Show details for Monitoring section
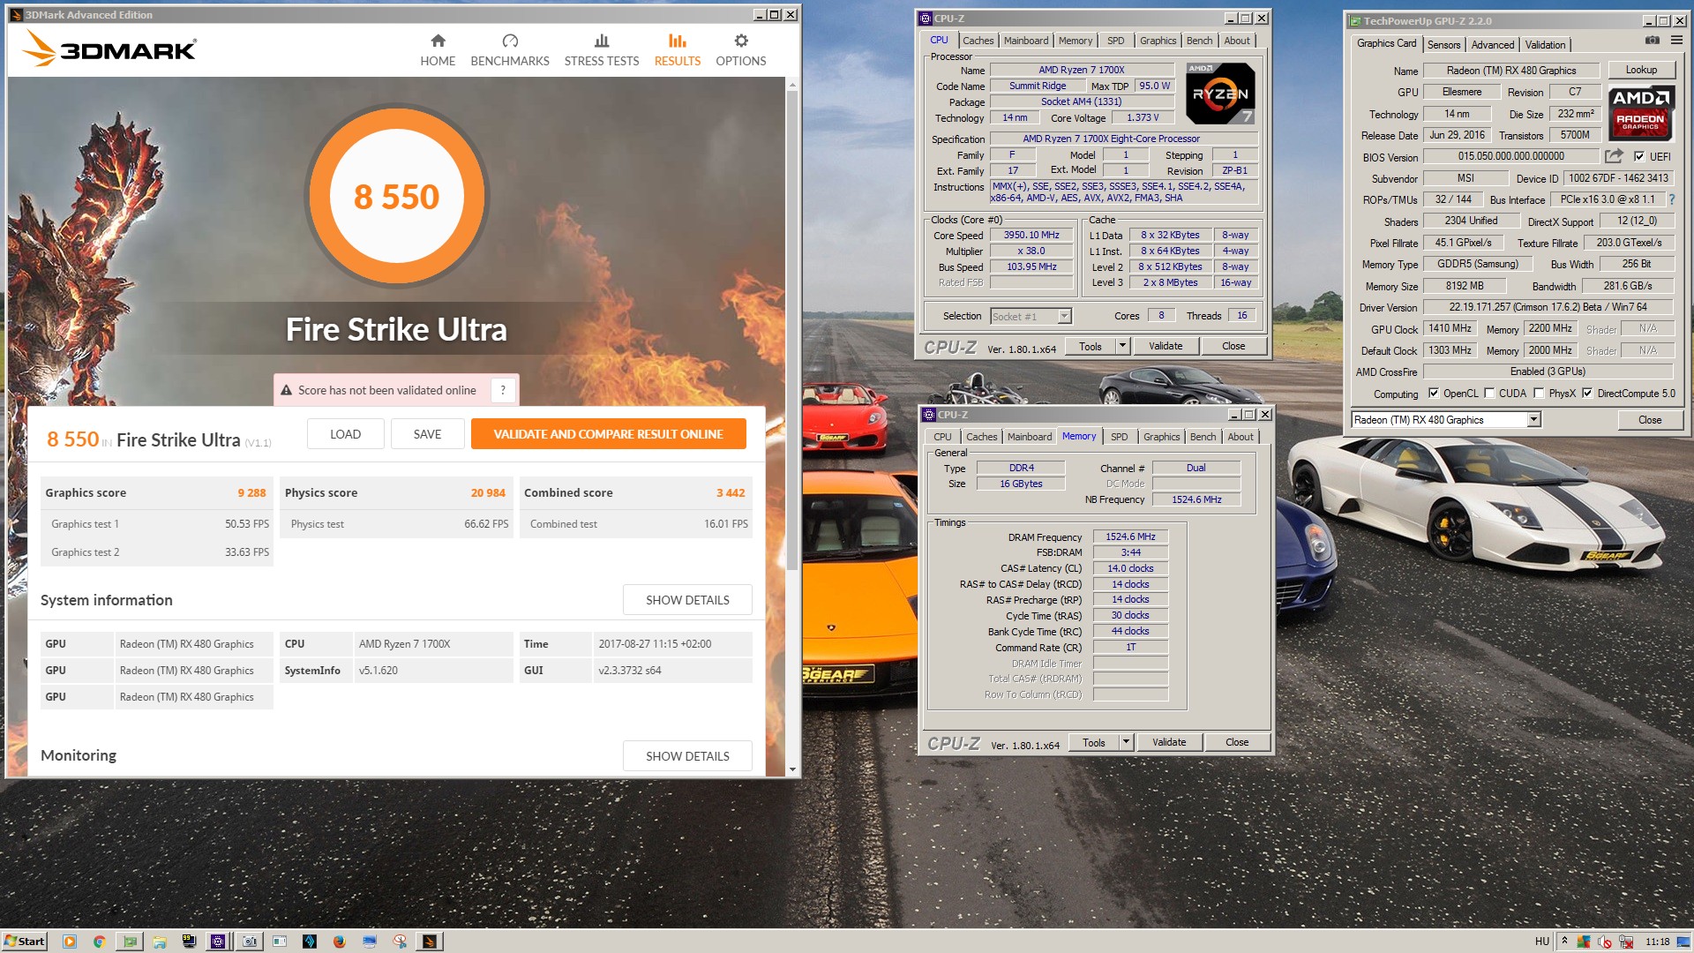Image resolution: width=1694 pixels, height=953 pixels. (687, 756)
